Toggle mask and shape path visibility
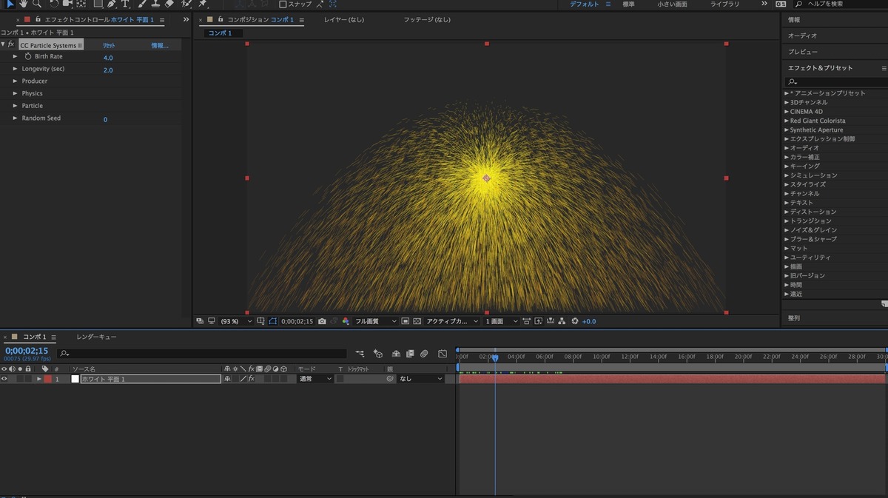 pyautogui.click(x=272, y=321)
